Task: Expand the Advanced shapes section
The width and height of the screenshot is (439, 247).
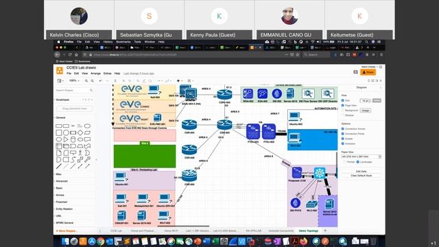Action: coord(62,181)
